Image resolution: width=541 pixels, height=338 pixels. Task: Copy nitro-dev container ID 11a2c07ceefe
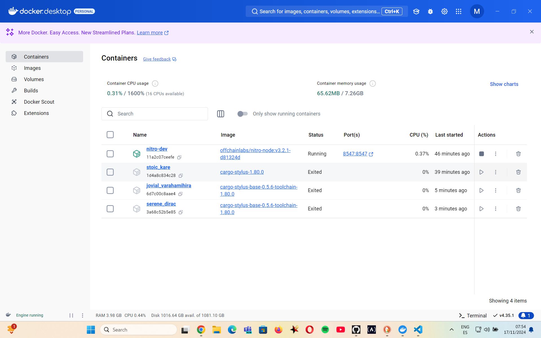pyautogui.click(x=179, y=157)
